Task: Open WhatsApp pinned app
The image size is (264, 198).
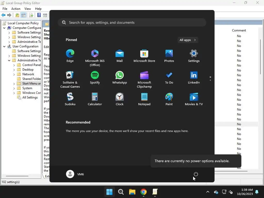Action: click(x=120, y=78)
